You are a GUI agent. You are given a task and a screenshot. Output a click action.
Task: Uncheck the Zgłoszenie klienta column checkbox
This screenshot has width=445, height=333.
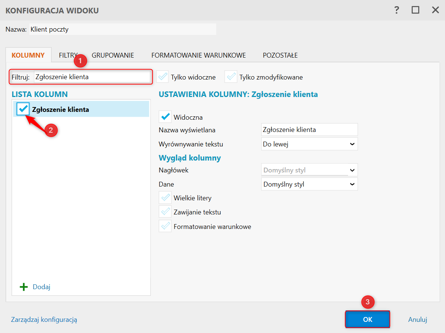click(23, 109)
